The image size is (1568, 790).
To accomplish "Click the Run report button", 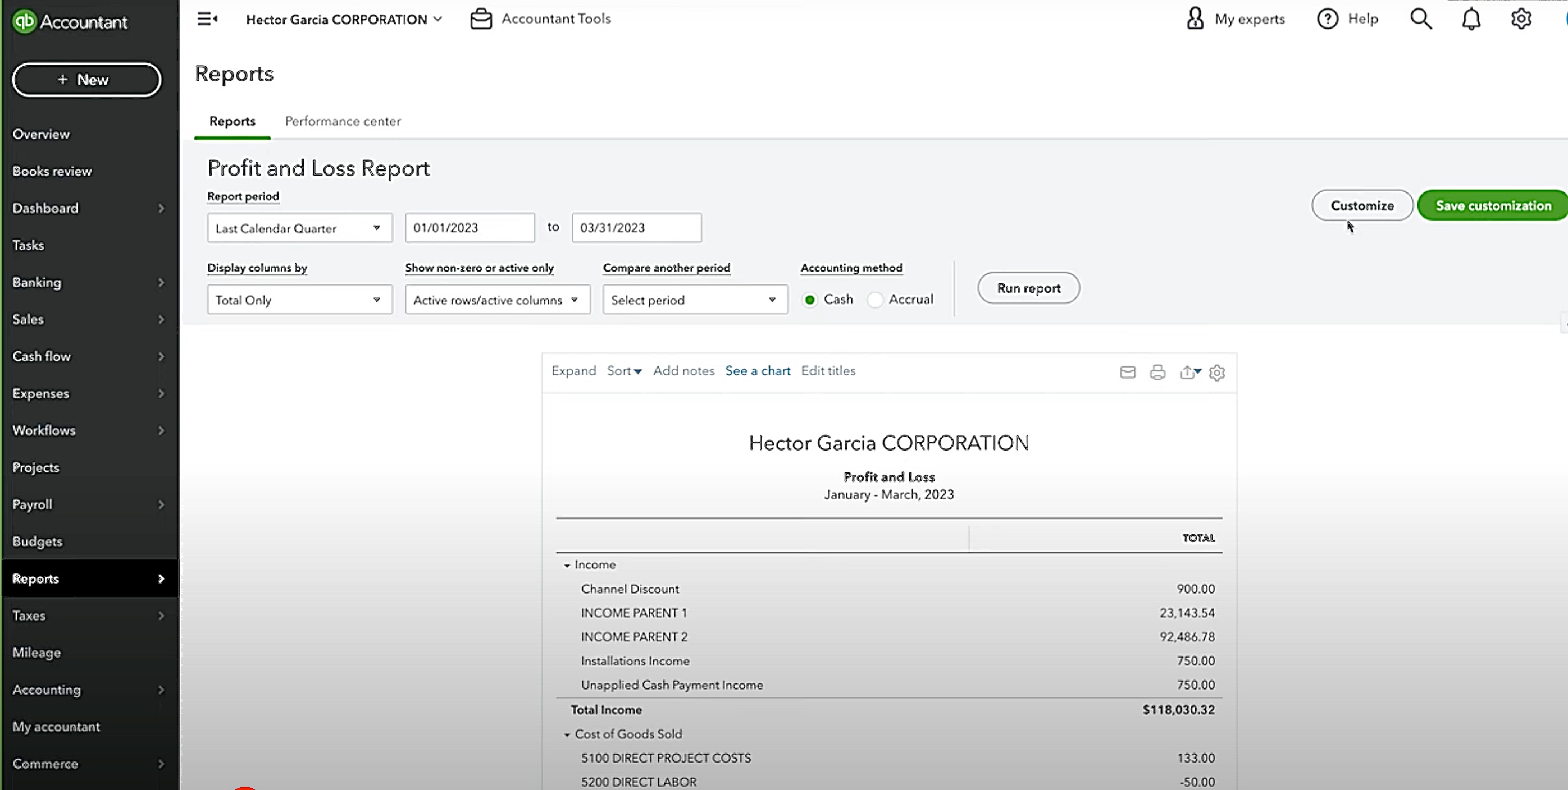I will [x=1028, y=288].
